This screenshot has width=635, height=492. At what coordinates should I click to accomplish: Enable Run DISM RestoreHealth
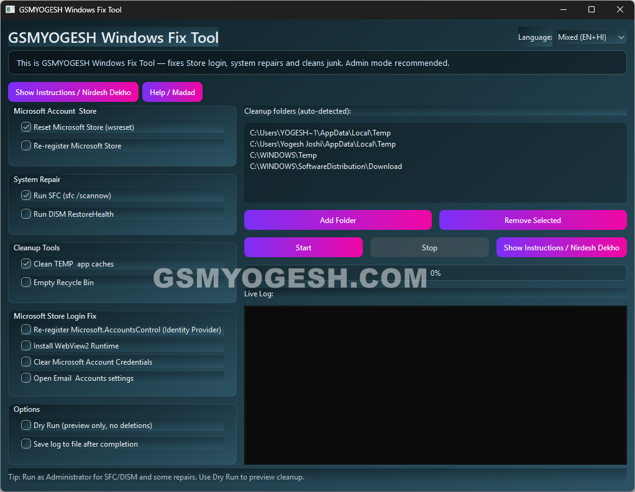click(26, 214)
